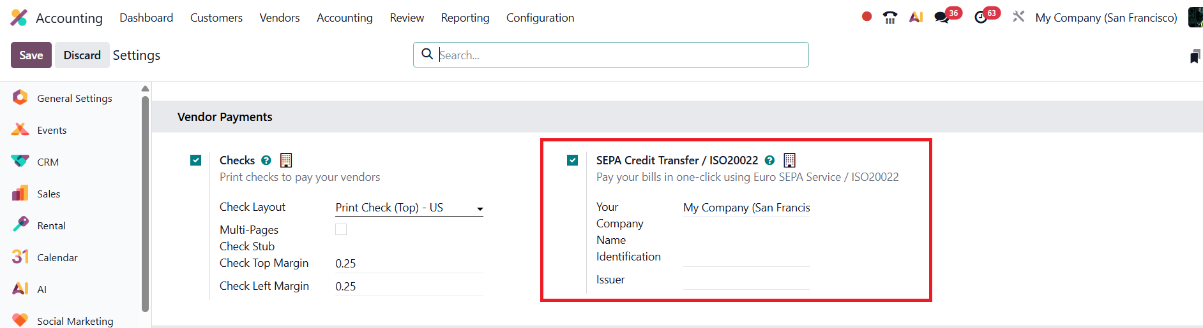Open the Vendors menu

280,18
